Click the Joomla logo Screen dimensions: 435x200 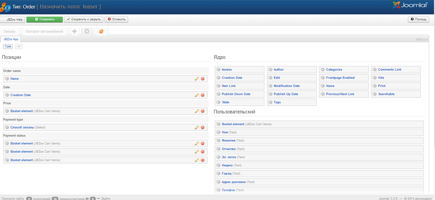(x=410, y=5)
